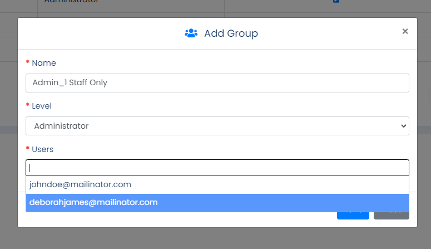
Task: Choose the highlighted deborahjames@mailinator.com option
Action: click(217, 202)
